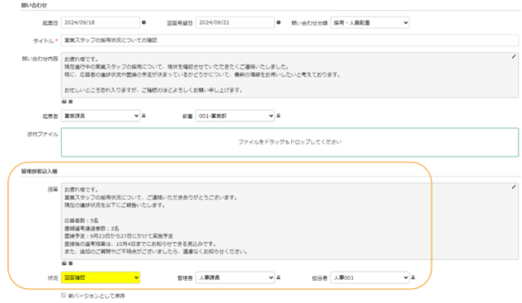Click the person icon next to 部署 dropdown

coord(278,116)
